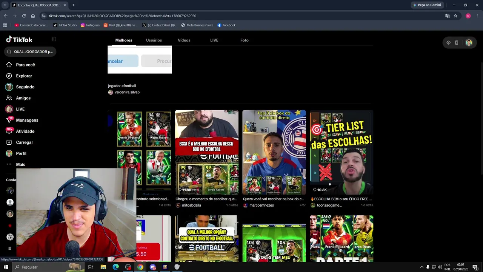The width and height of the screenshot is (483, 272).
Task: Open Microsoft Edge from the taskbar
Action: coord(115,267)
